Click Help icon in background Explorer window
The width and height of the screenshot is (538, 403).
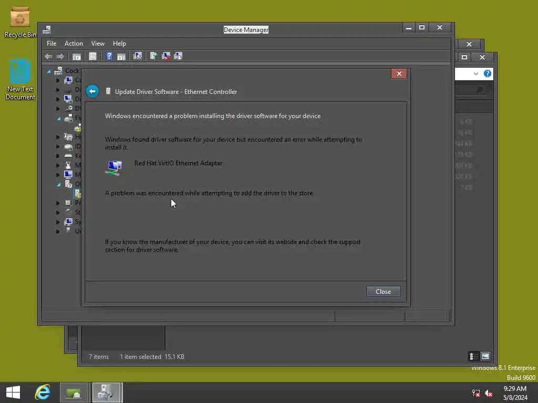coord(487,73)
